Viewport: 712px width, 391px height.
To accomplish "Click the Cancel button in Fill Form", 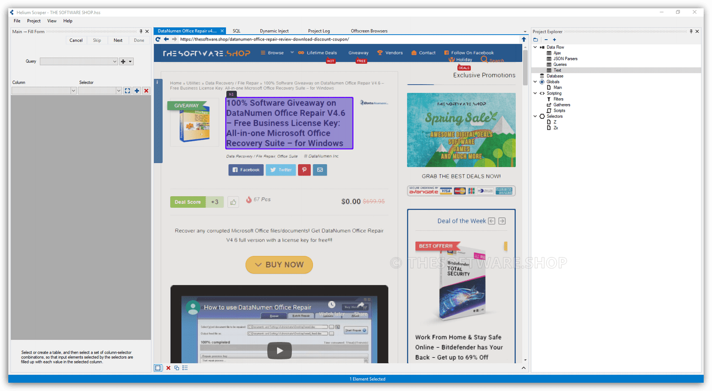I will 76,40.
